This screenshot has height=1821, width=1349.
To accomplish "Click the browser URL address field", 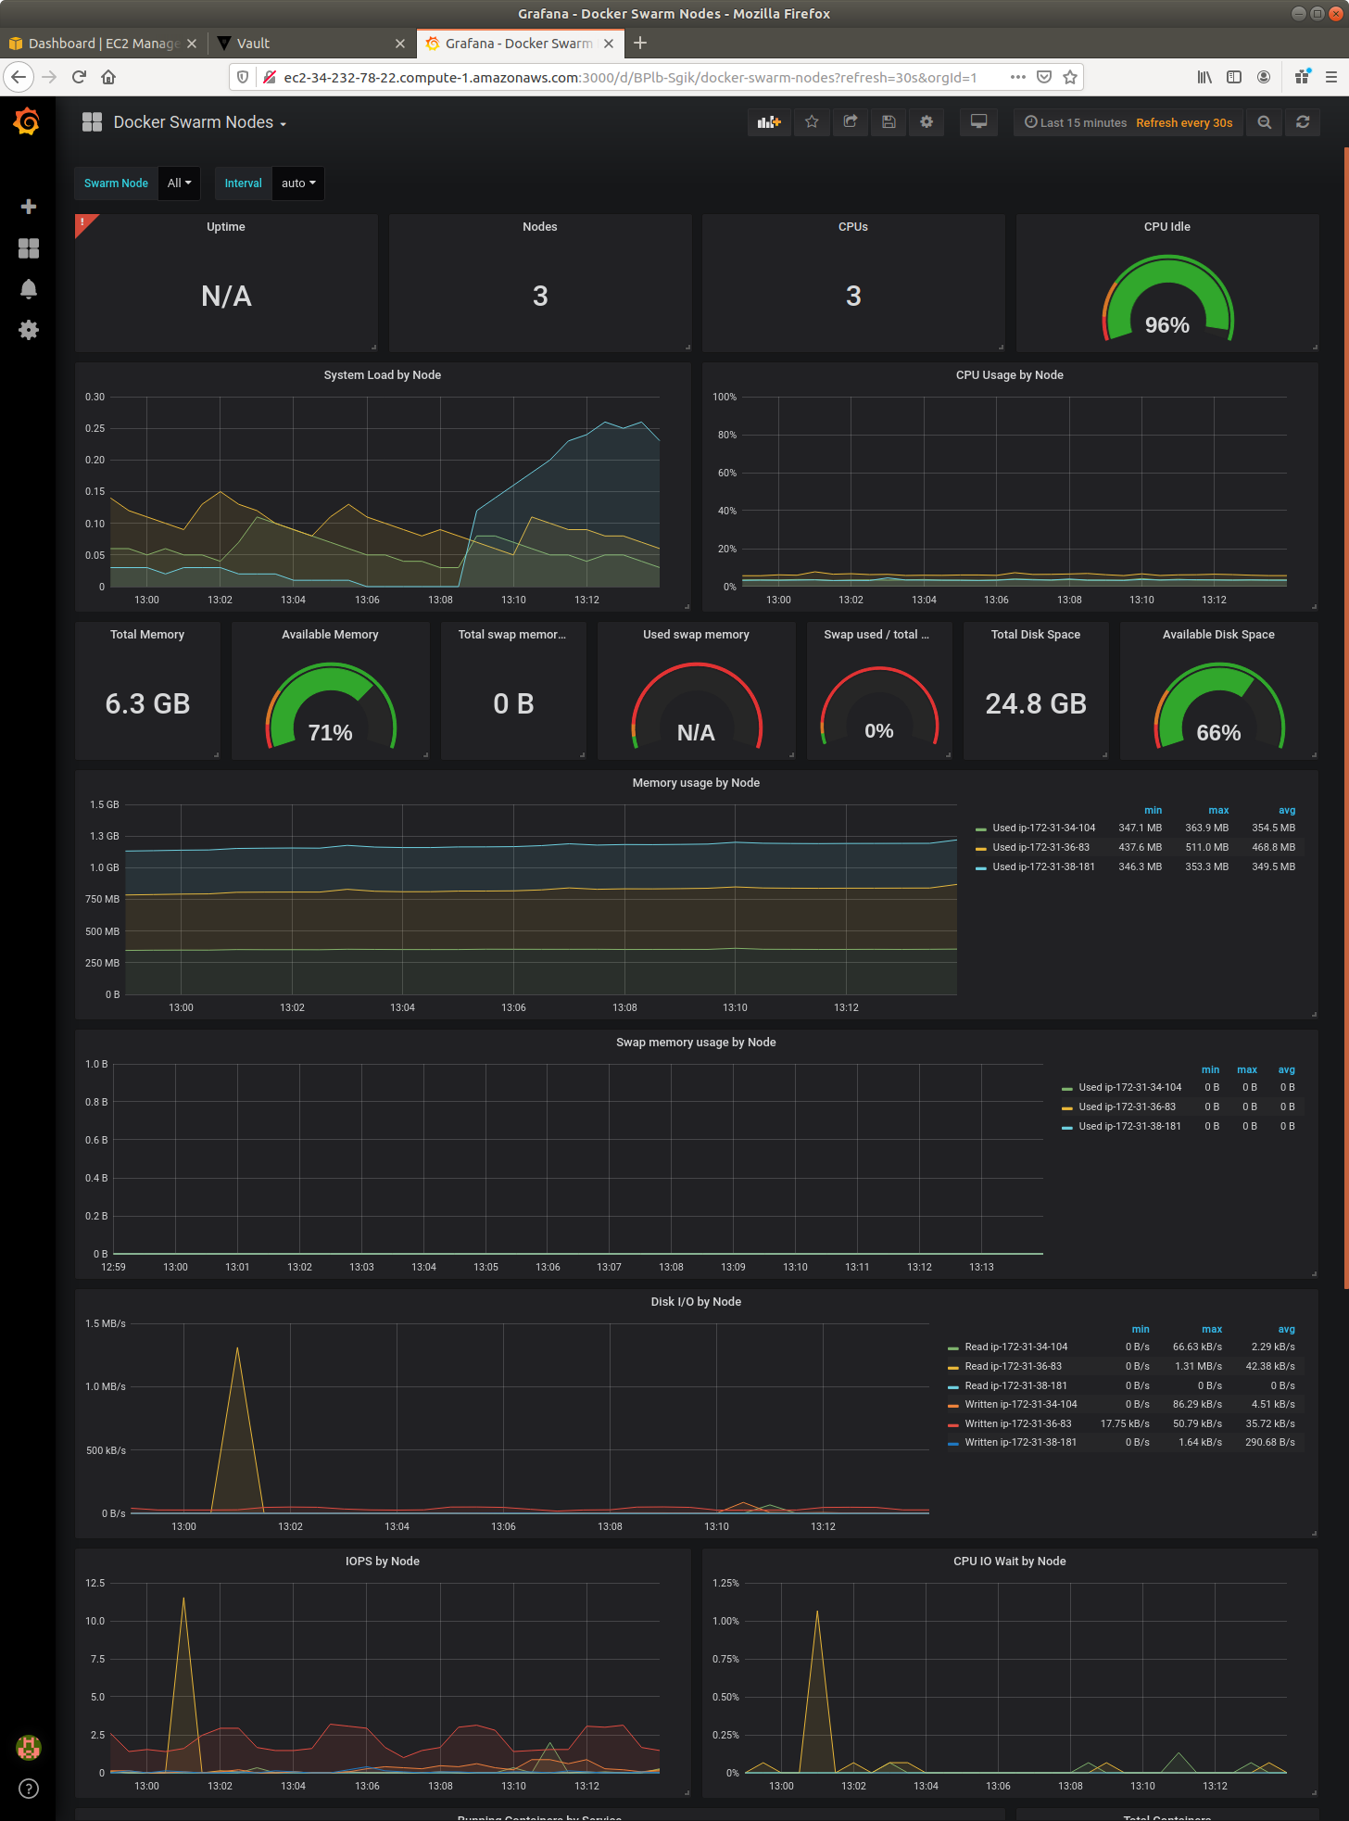I will 630,77.
